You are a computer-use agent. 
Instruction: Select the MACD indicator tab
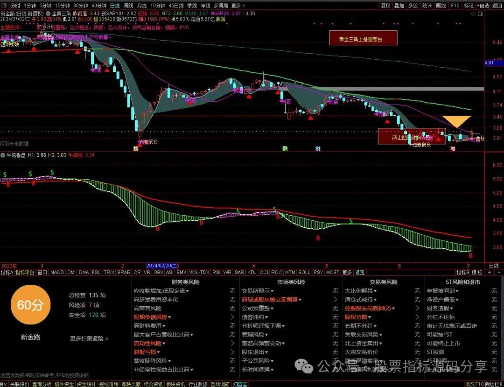(57, 272)
